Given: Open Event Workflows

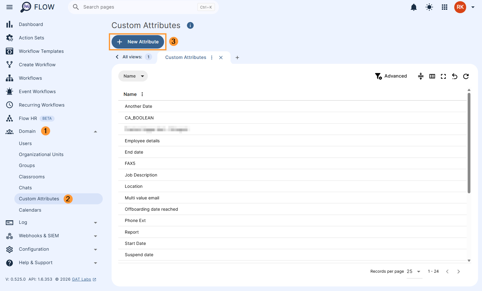Looking at the screenshot, I should [37, 92].
